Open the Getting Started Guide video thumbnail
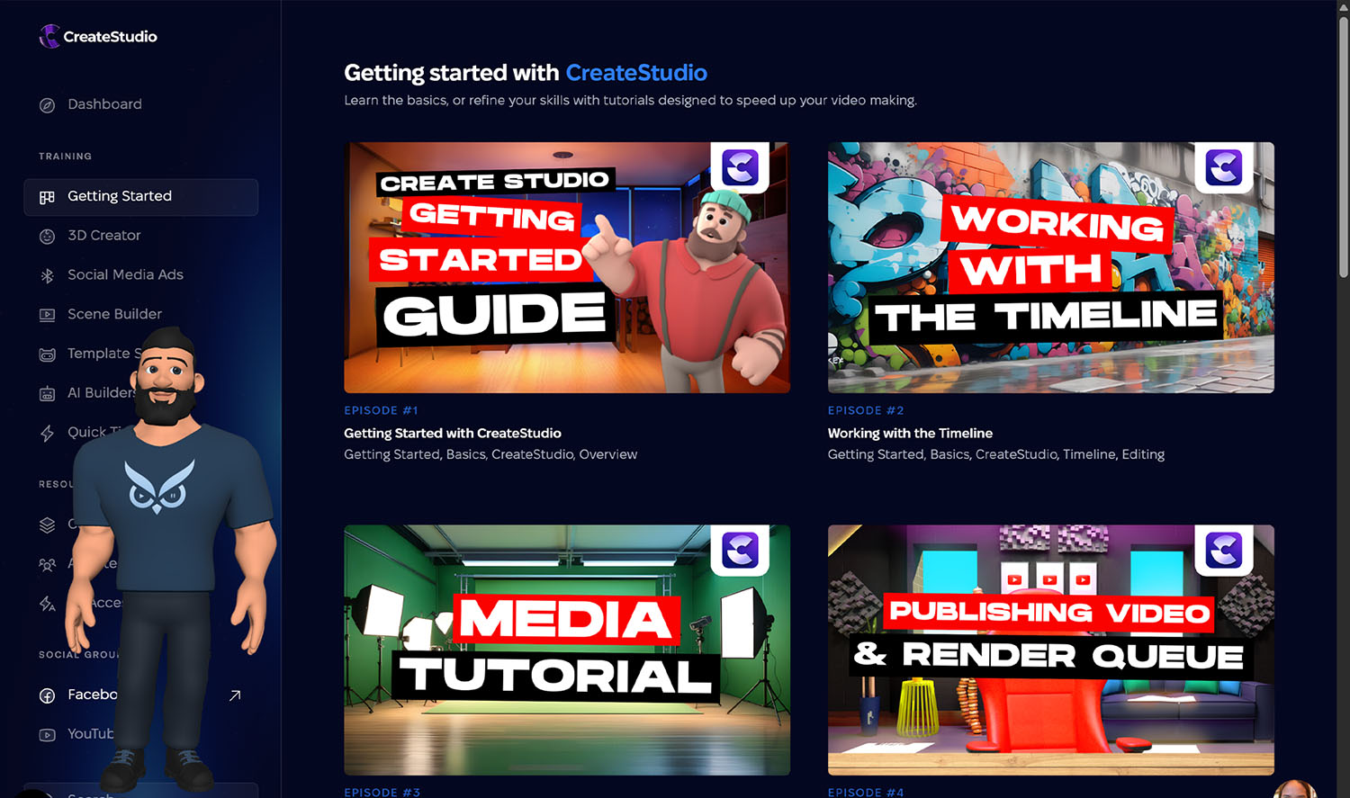Viewport: 1350px width, 798px height. click(566, 267)
